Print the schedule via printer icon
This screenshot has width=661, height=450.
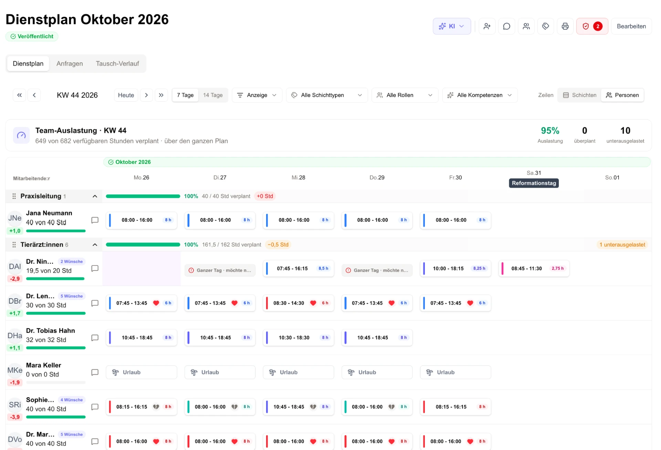click(565, 26)
